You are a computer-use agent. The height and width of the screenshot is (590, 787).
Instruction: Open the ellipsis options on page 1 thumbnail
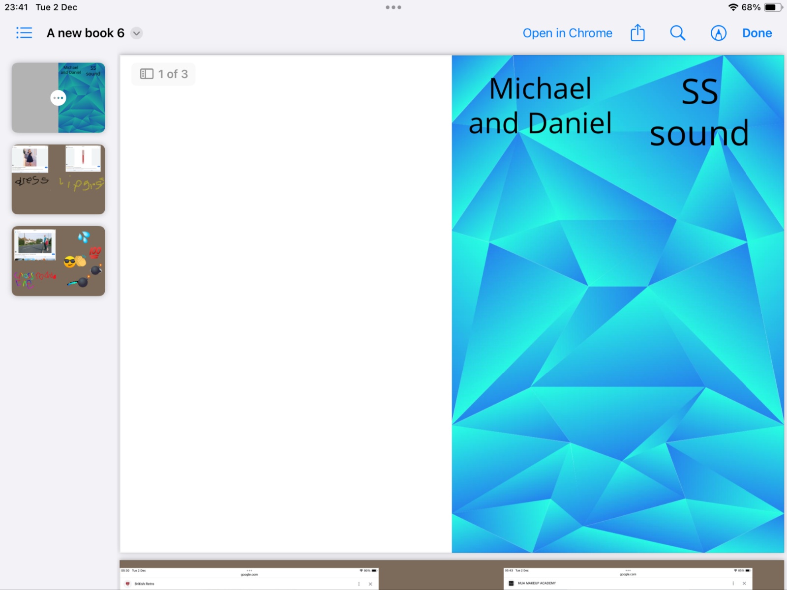pyautogui.click(x=58, y=98)
